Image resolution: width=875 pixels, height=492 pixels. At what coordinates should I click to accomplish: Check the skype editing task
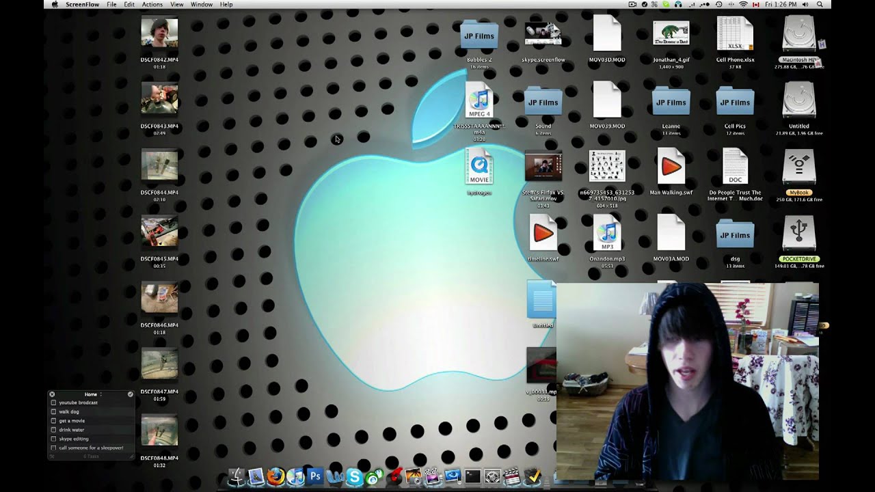coord(53,439)
